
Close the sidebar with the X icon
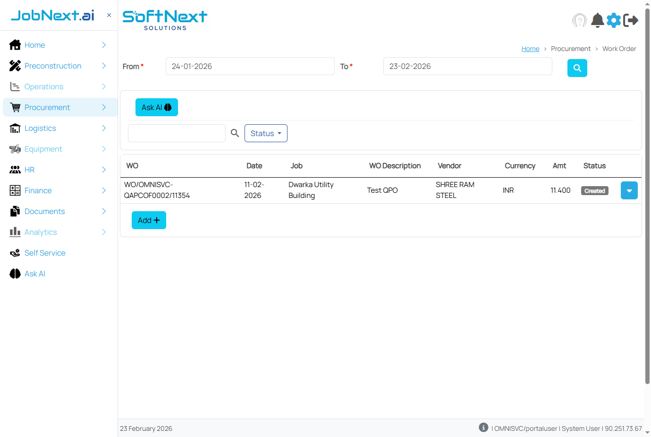[109, 15]
